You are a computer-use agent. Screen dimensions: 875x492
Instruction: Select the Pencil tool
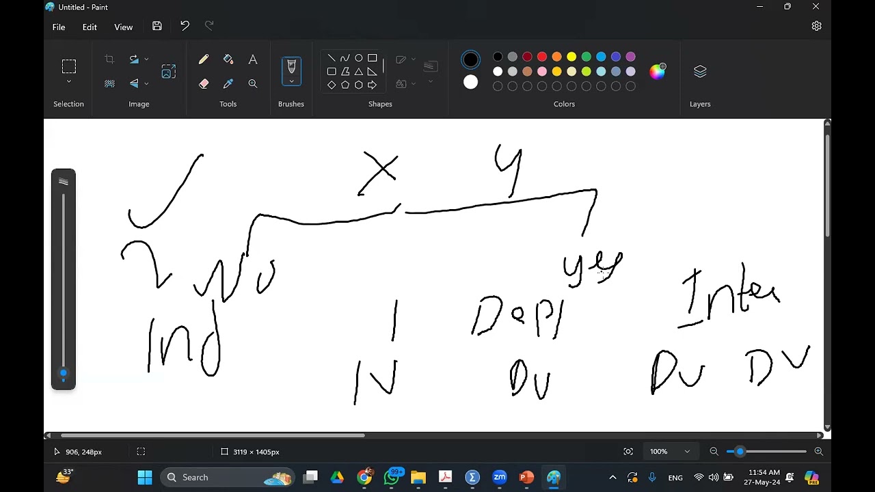(x=204, y=60)
